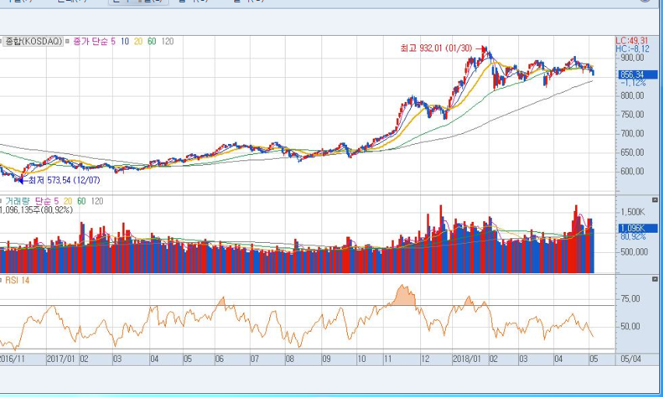Select the 120-day MA in price legend
Image resolution: width=663 pixels, height=397 pixels.
coord(167,40)
